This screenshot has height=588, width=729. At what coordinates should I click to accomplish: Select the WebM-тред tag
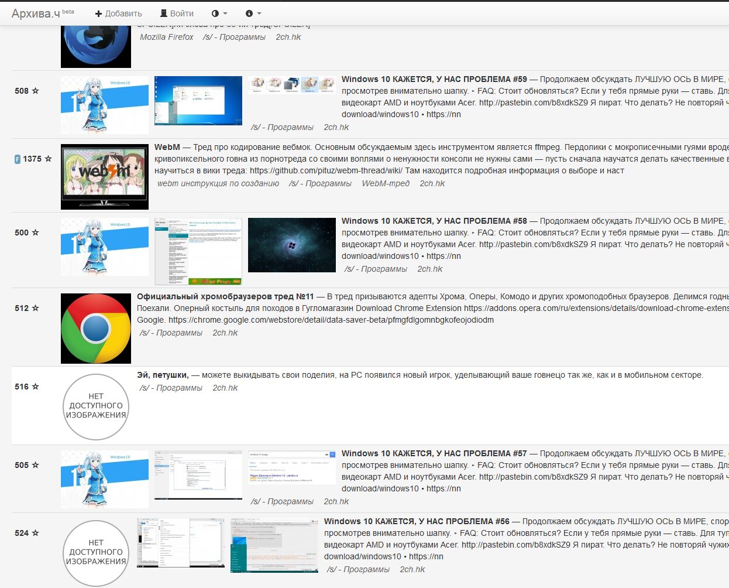(386, 183)
